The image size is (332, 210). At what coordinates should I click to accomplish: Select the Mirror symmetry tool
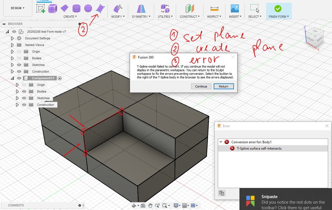[141, 8]
